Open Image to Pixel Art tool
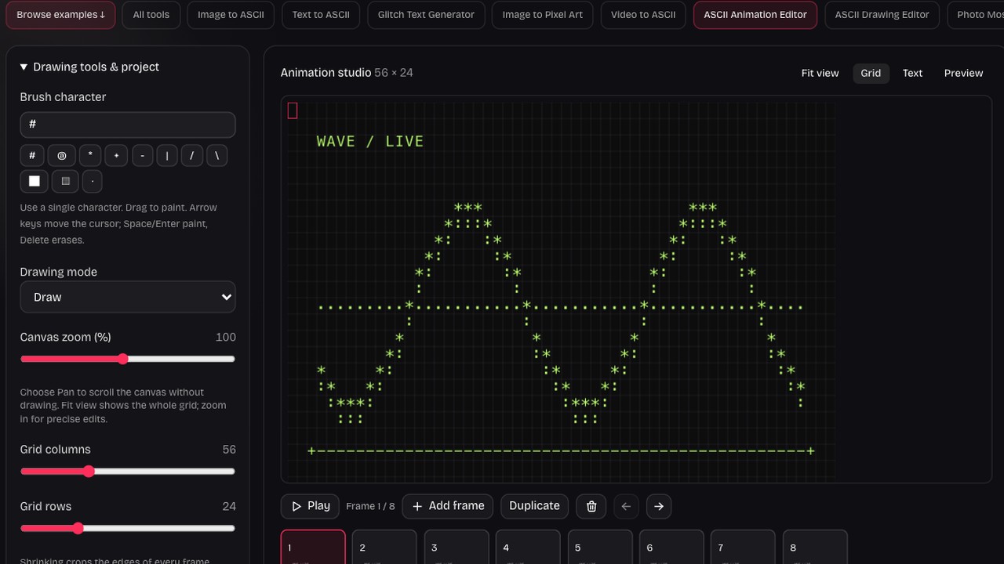Viewport: 1004px width, 564px height. tap(543, 15)
